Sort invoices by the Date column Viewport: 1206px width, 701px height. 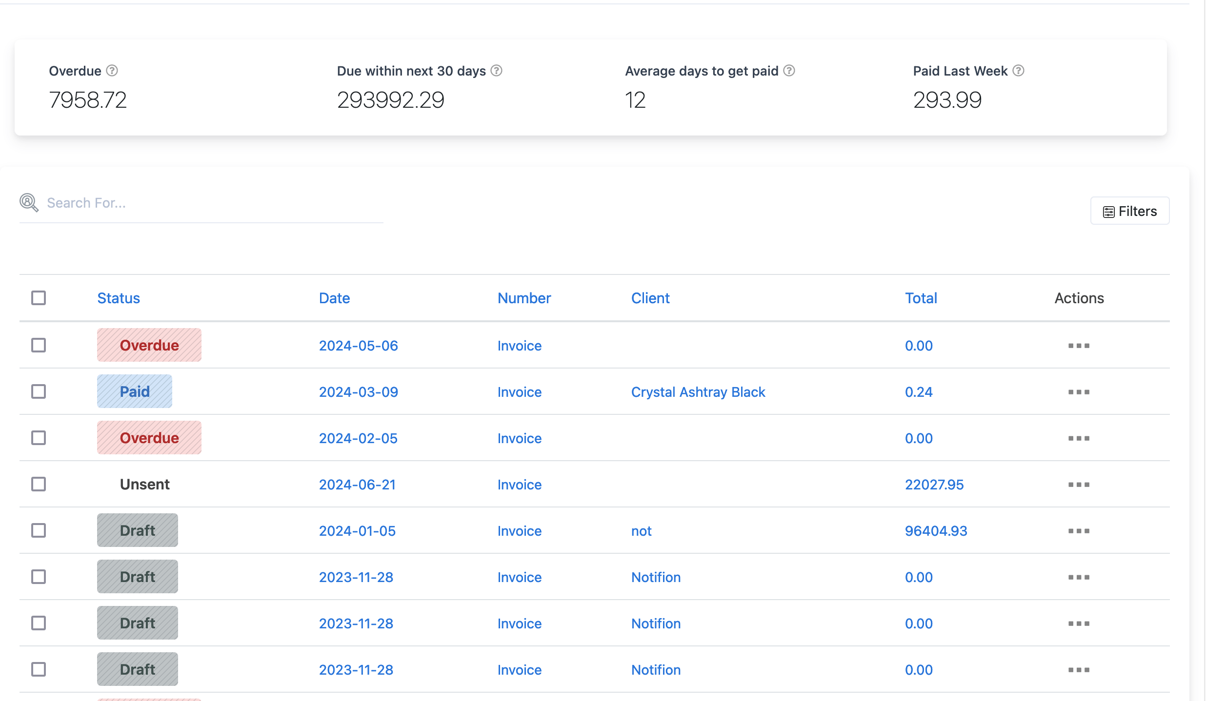(x=334, y=297)
